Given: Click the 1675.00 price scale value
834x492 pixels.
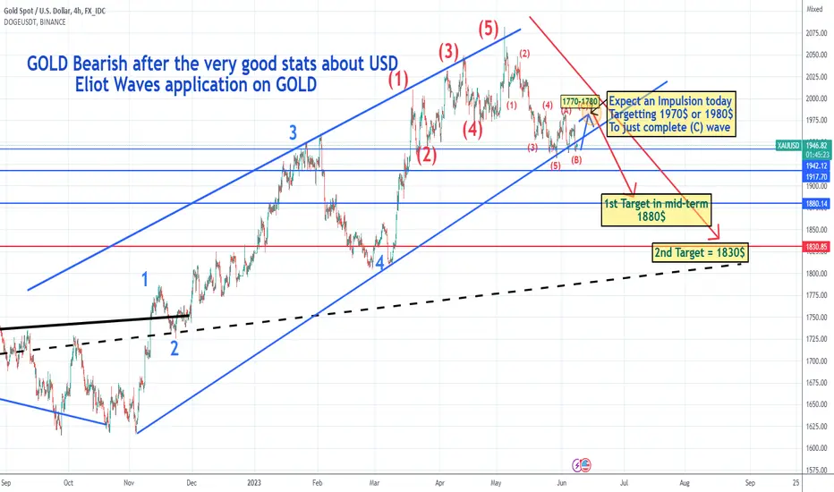Looking at the screenshot, I should (x=816, y=383).
